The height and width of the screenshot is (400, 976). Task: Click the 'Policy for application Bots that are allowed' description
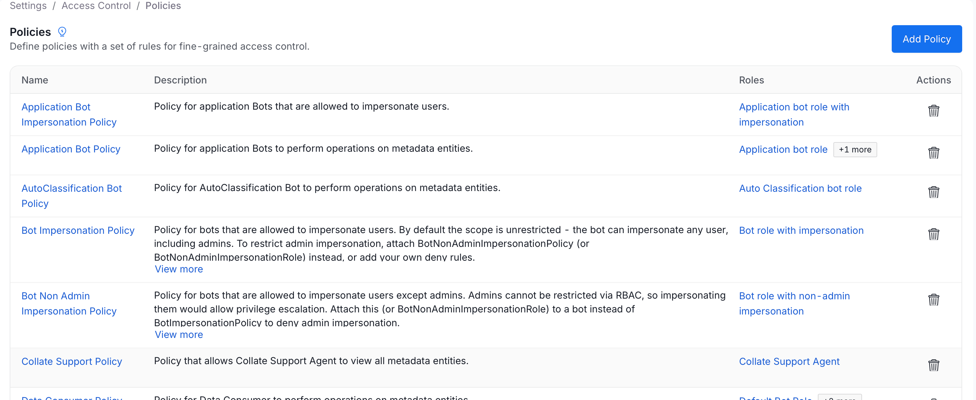(302, 106)
